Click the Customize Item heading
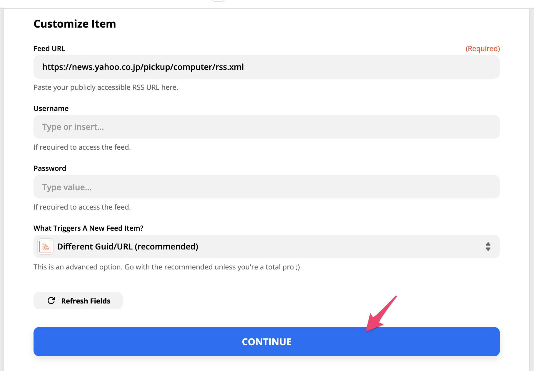The width and height of the screenshot is (534, 371). pyautogui.click(x=75, y=24)
